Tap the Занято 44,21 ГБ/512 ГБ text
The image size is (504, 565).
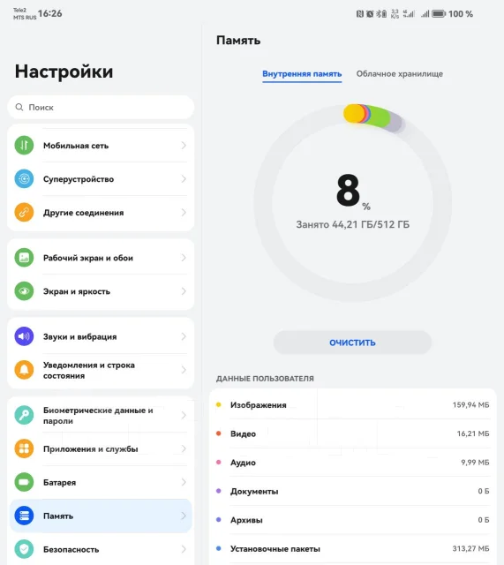pos(353,224)
